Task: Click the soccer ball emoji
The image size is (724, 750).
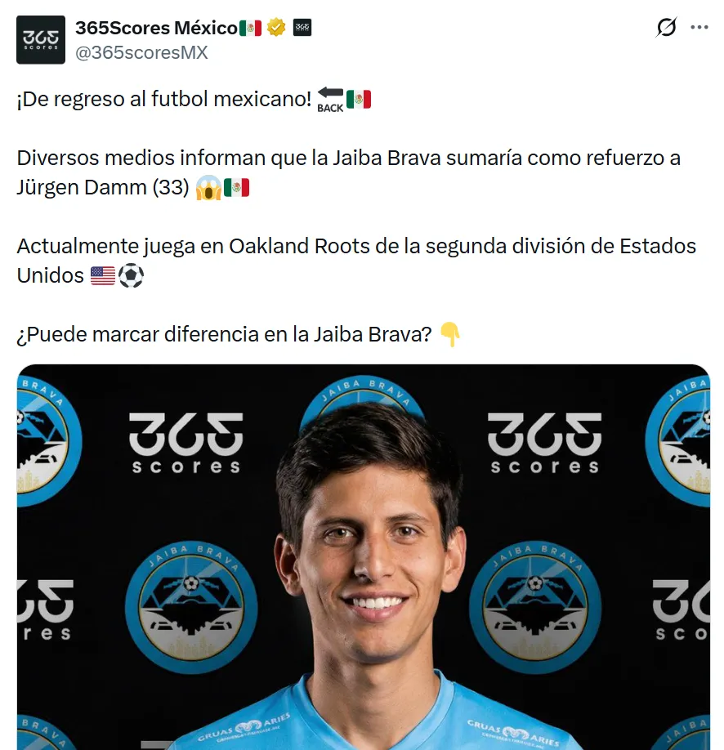Action: (131, 276)
